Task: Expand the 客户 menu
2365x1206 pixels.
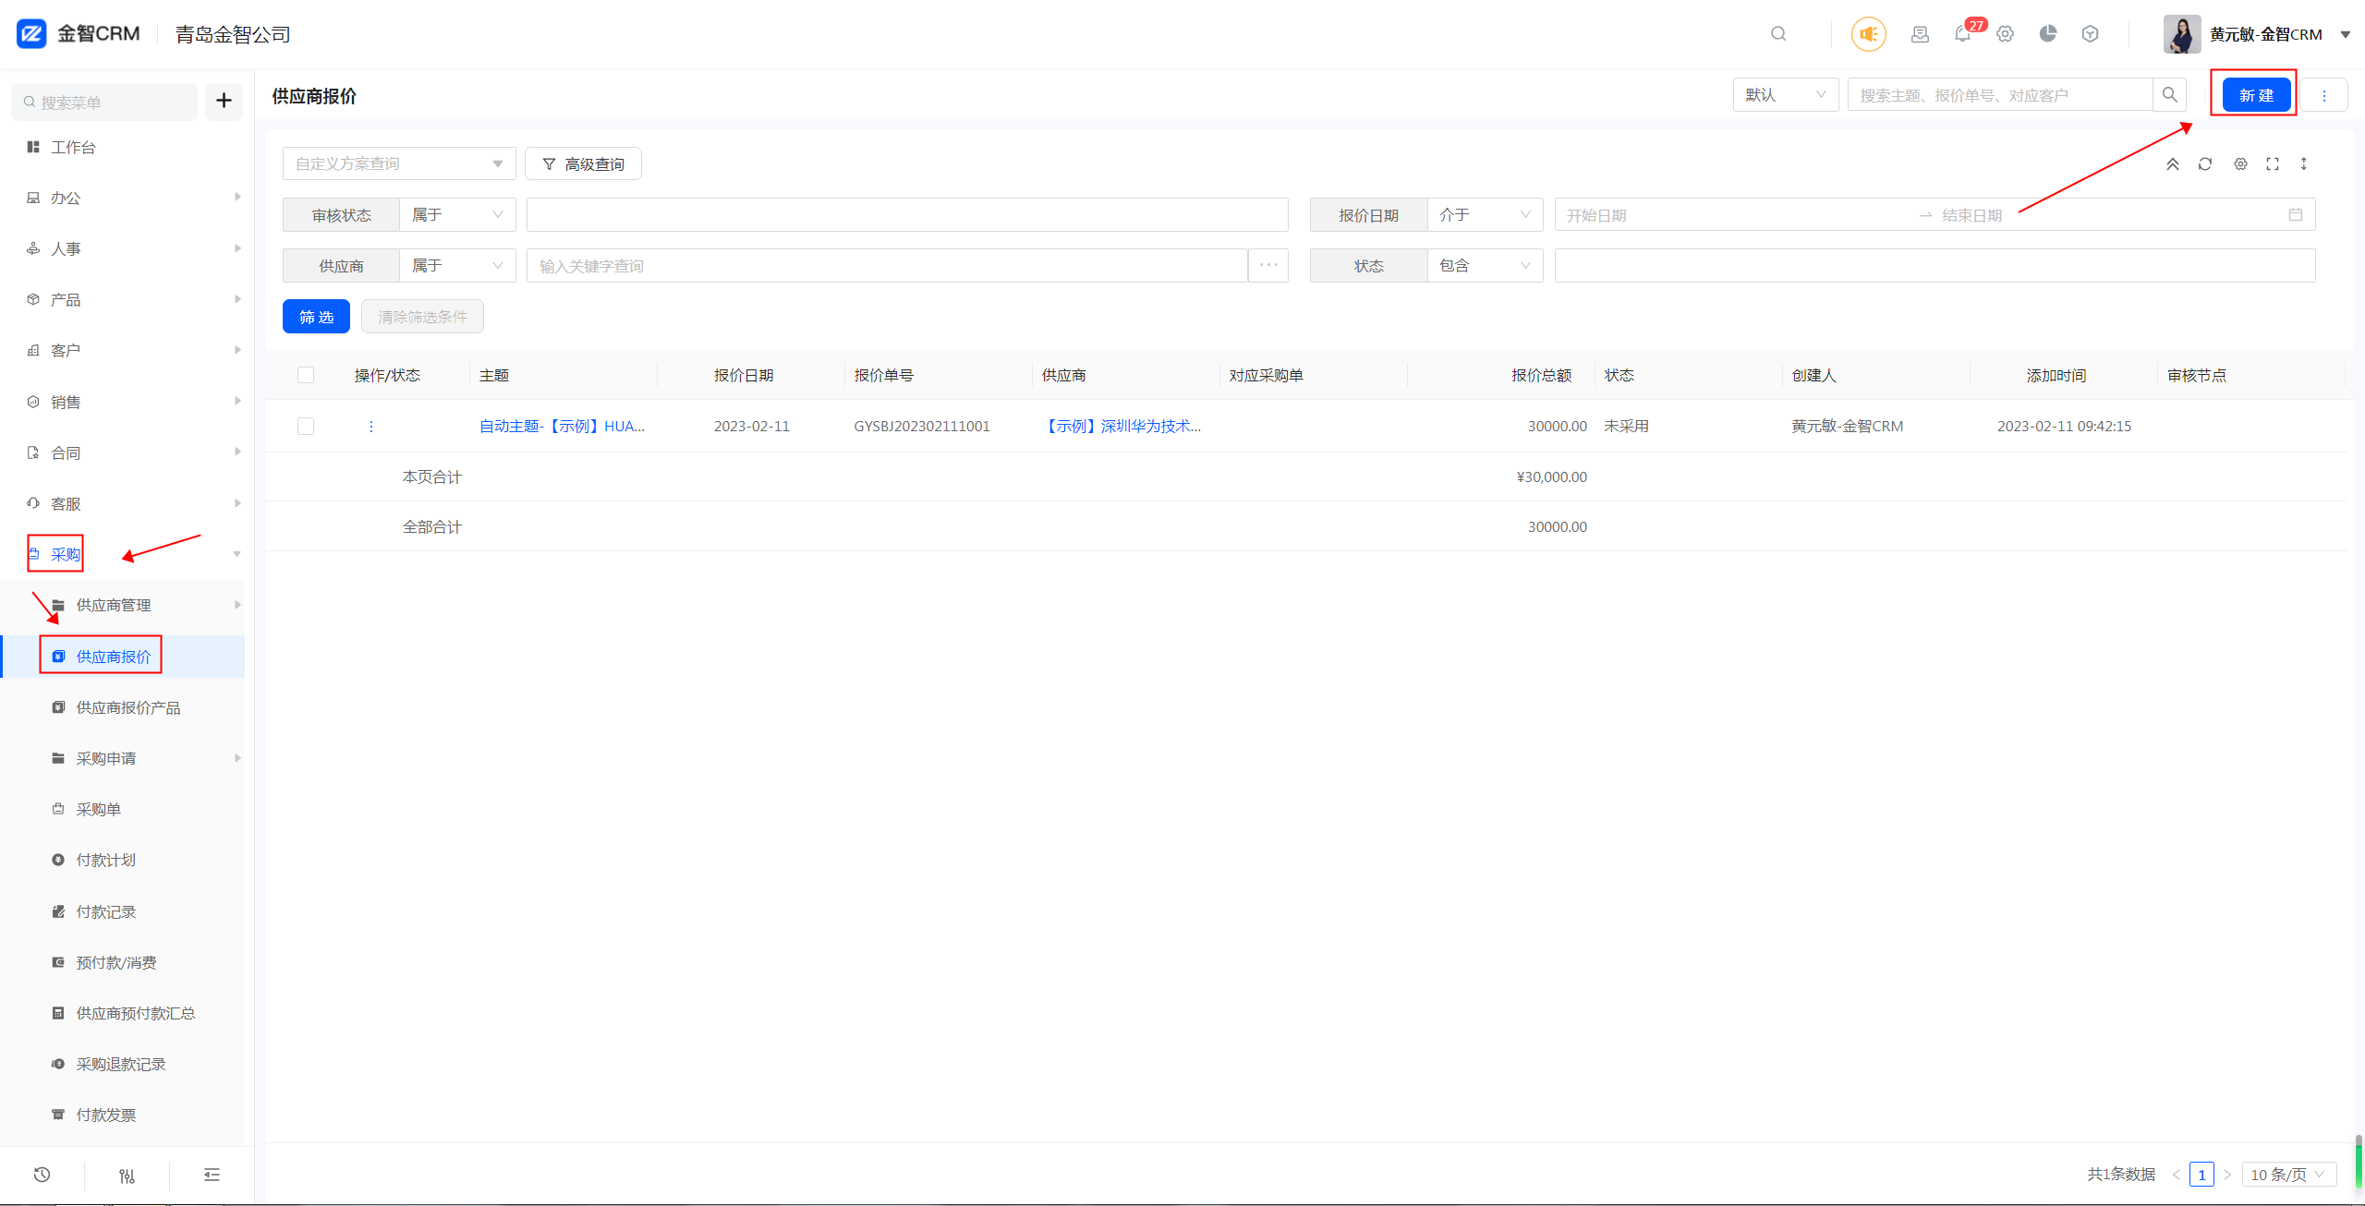Action: [x=123, y=350]
